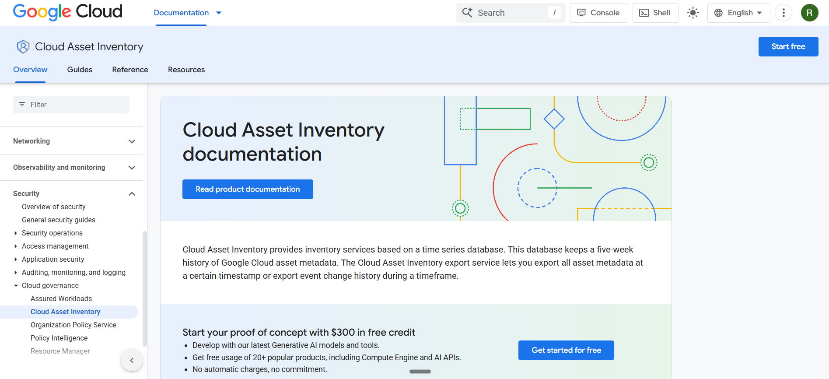Screen dimensions: 829x379
Task: Click the Cloud governance label
Action: (x=50, y=285)
